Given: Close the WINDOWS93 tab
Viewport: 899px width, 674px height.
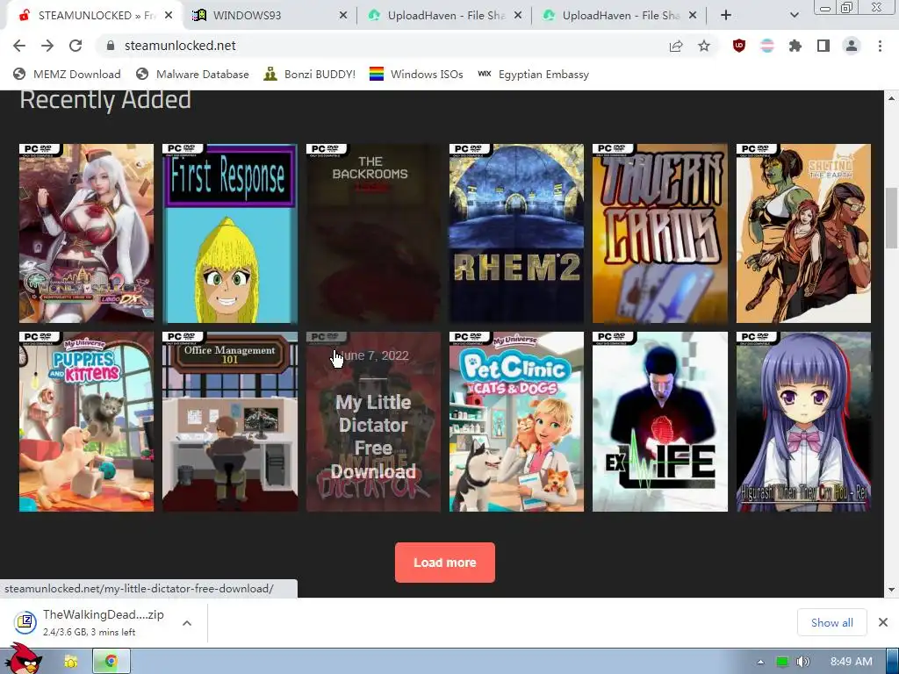Looking at the screenshot, I should pyautogui.click(x=343, y=16).
